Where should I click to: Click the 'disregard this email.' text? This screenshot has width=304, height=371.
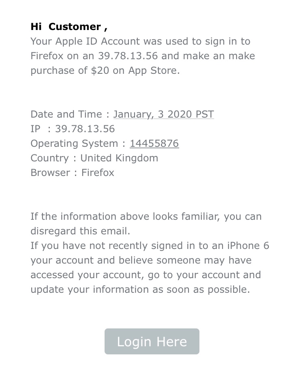80,231
